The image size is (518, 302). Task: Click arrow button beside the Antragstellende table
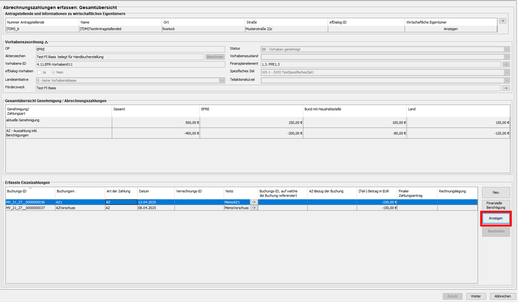[503, 21]
